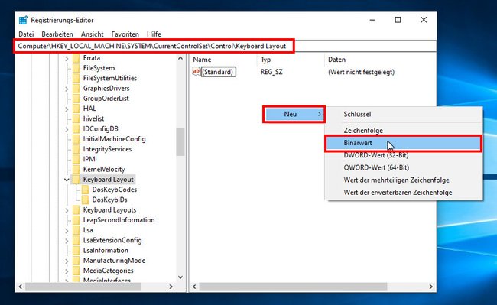Viewport: 497px width, 305px height.
Task: Collapse the Keyboard Layout tree node
Action: click(67, 180)
